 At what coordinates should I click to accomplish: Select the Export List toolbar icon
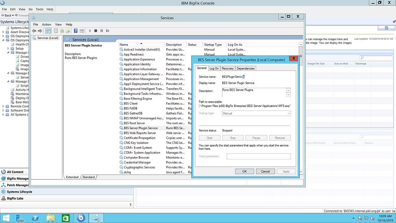(68, 31)
